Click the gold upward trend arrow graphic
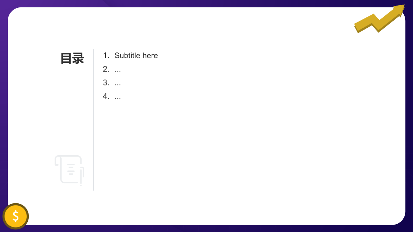 click(379, 19)
